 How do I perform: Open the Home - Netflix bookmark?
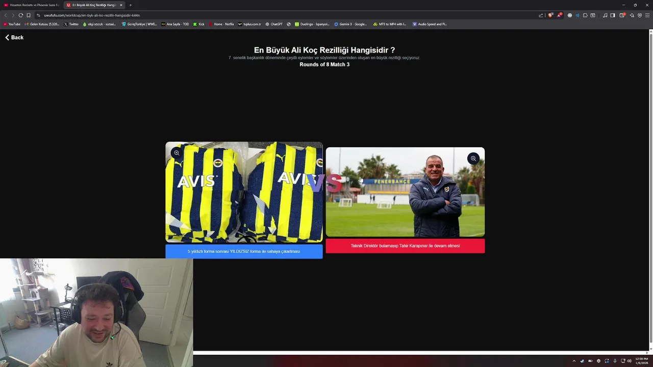coord(221,24)
